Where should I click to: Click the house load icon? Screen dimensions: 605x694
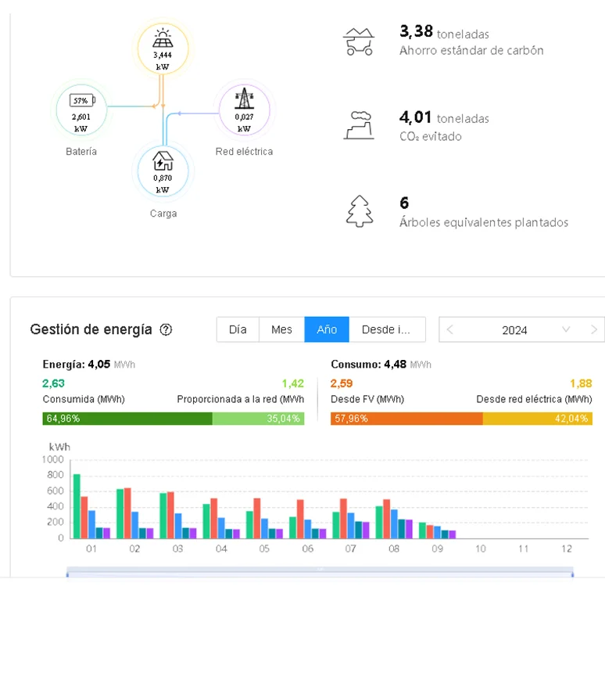163,160
